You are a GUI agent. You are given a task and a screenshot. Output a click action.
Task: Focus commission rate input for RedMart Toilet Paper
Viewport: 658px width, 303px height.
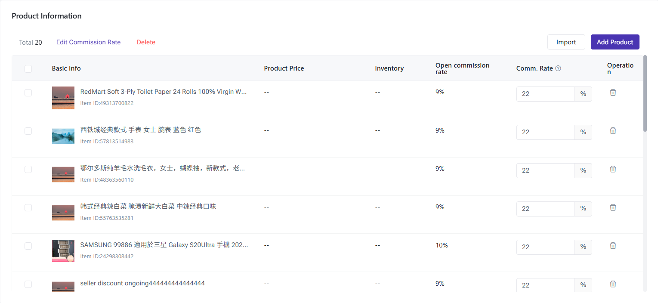545,94
